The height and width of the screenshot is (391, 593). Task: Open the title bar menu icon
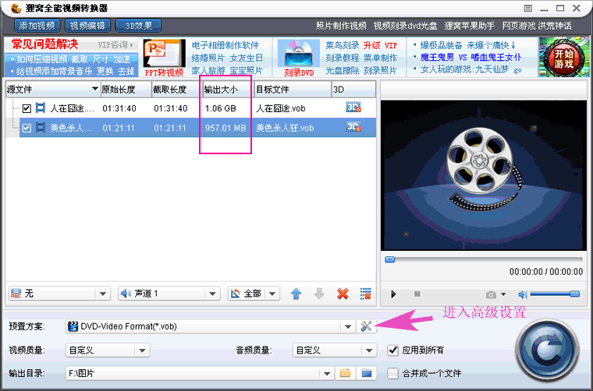tap(528, 9)
